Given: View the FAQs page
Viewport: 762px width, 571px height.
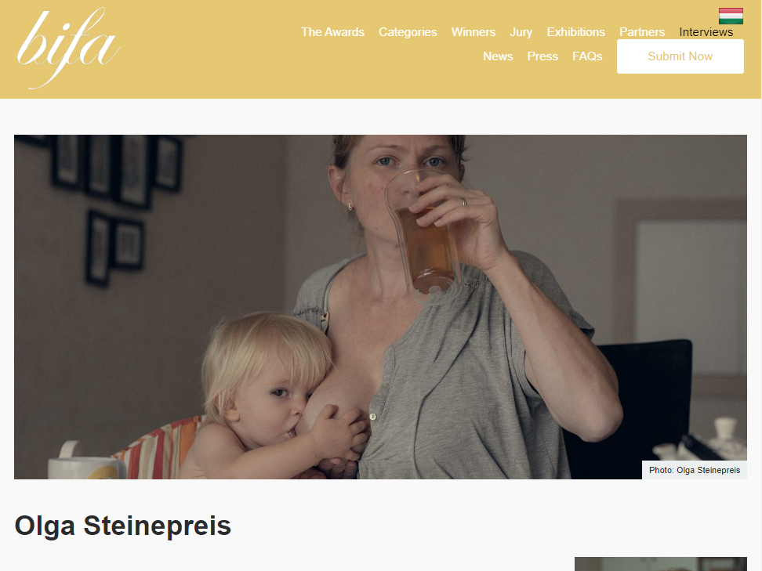Looking at the screenshot, I should [587, 56].
